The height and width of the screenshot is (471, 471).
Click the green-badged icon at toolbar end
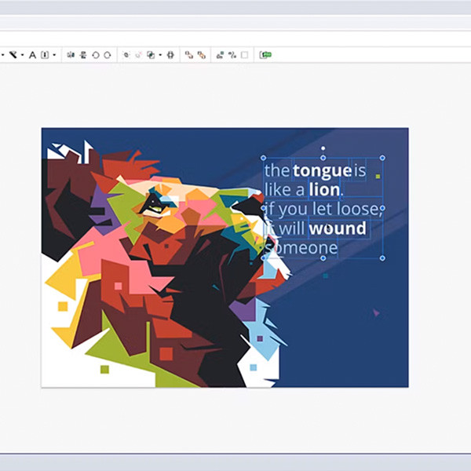pos(265,55)
